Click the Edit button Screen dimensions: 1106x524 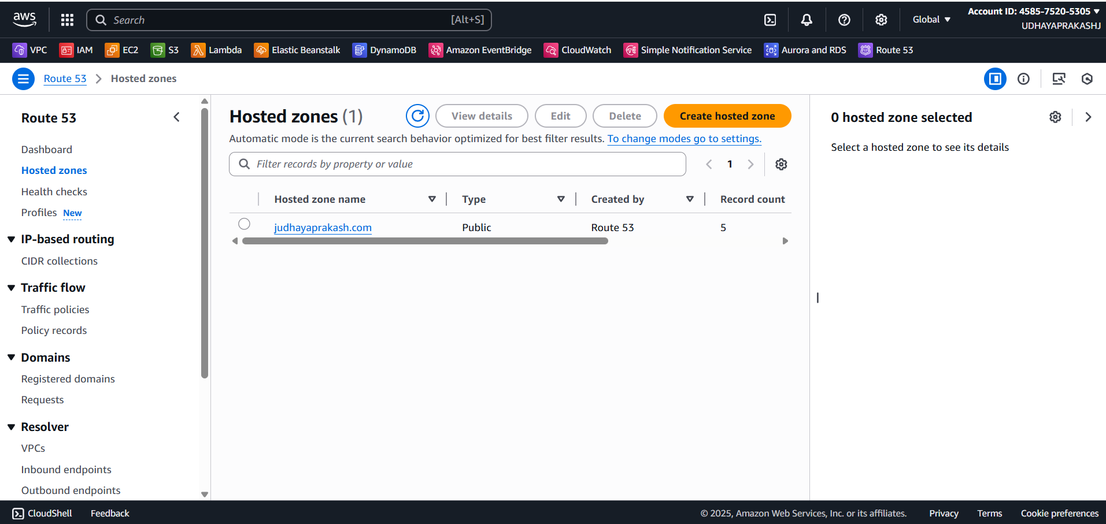click(x=561, y=116)
